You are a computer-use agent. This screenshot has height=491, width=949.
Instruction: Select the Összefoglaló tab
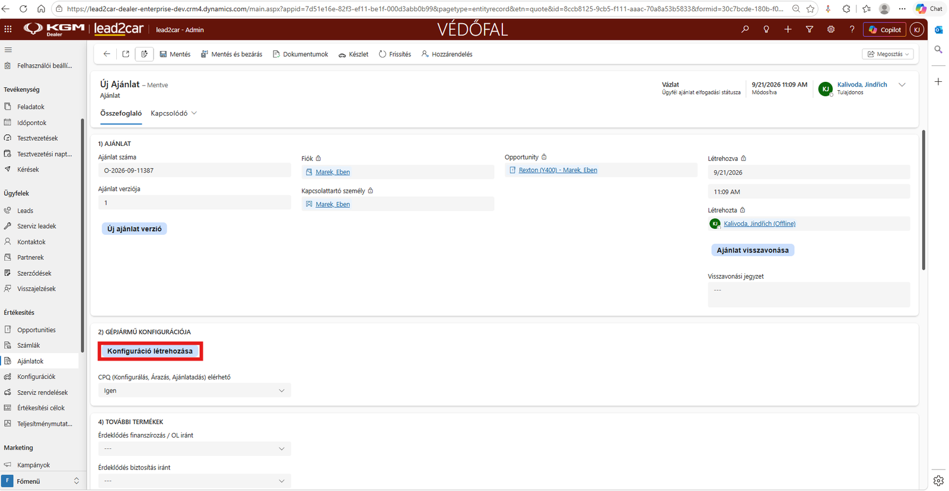click(x=121, y=113)
